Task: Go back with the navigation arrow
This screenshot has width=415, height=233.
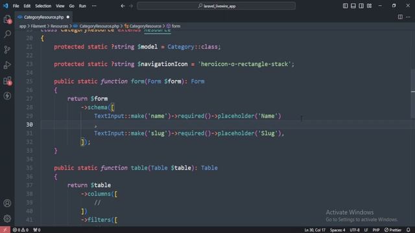Action: click(x=123, y=6)
